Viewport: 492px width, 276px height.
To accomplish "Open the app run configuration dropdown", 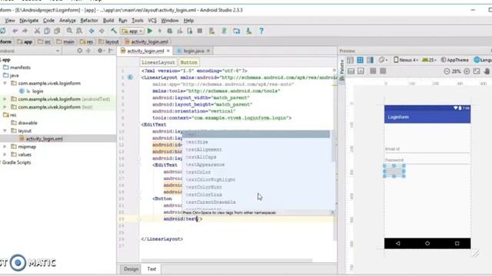I will [x=132, y=31].
